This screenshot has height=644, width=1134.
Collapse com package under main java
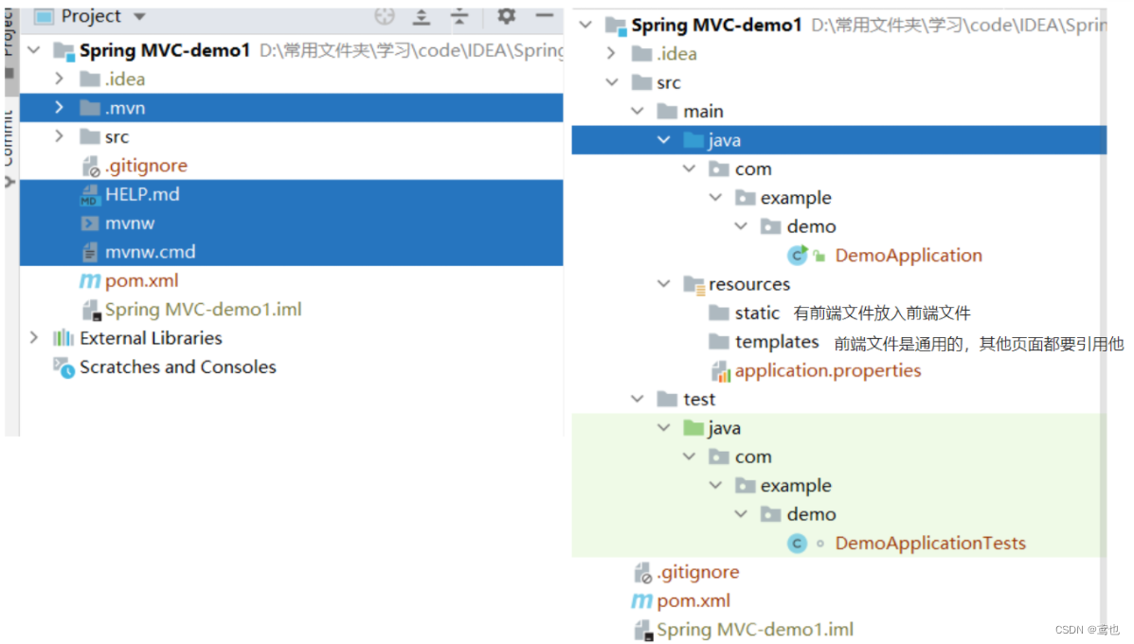click(690, 169)
